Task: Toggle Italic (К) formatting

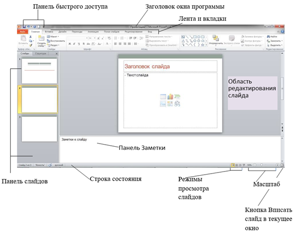Action: point(74,44)
